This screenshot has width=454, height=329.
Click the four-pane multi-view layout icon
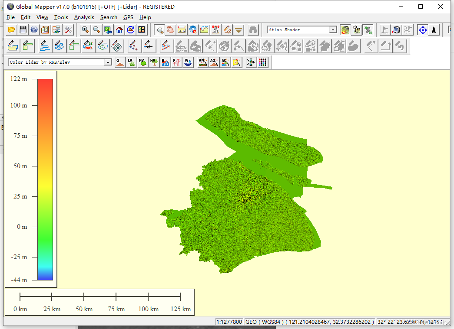coord(142,30)
